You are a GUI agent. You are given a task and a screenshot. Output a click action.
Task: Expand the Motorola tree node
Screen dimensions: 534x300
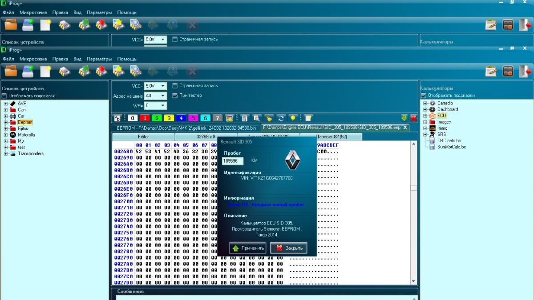pyautogui.click(x=6, y=135)
